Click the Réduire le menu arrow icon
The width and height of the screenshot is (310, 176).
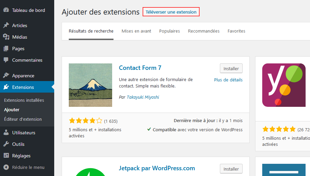[6, 167]
